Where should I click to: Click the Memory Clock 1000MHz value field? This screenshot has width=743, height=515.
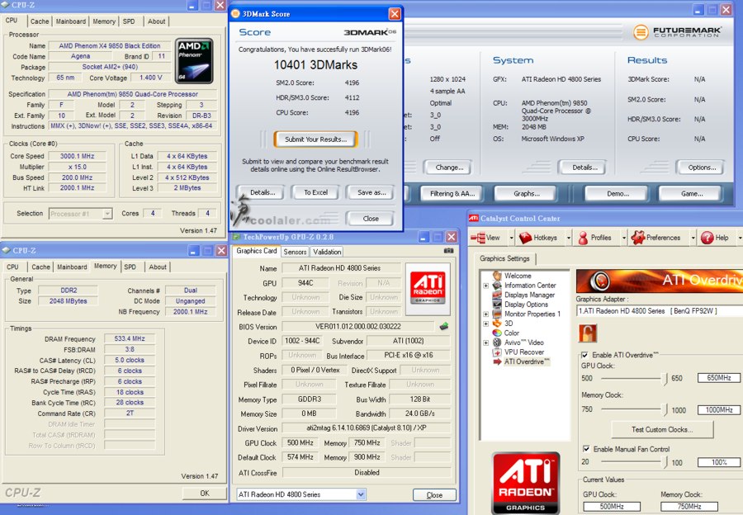click(718, 410)
